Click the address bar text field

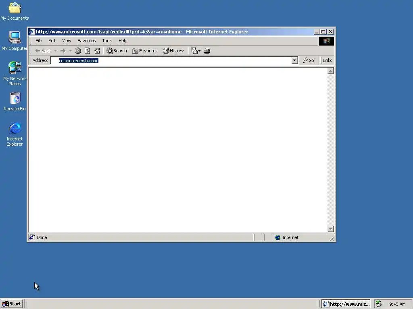point(171,60)
